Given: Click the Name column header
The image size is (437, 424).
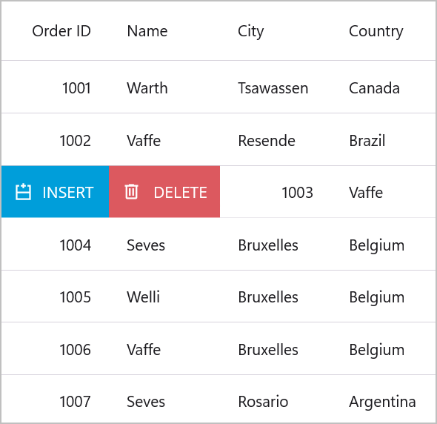Looking at the screenshot, I should [x=147, y=31].
